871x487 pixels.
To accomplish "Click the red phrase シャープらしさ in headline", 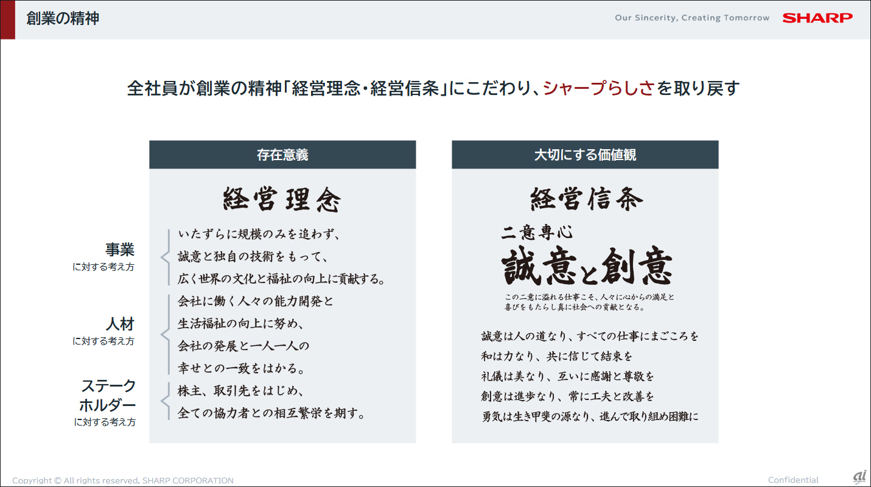I will click(x=598, y=89).
